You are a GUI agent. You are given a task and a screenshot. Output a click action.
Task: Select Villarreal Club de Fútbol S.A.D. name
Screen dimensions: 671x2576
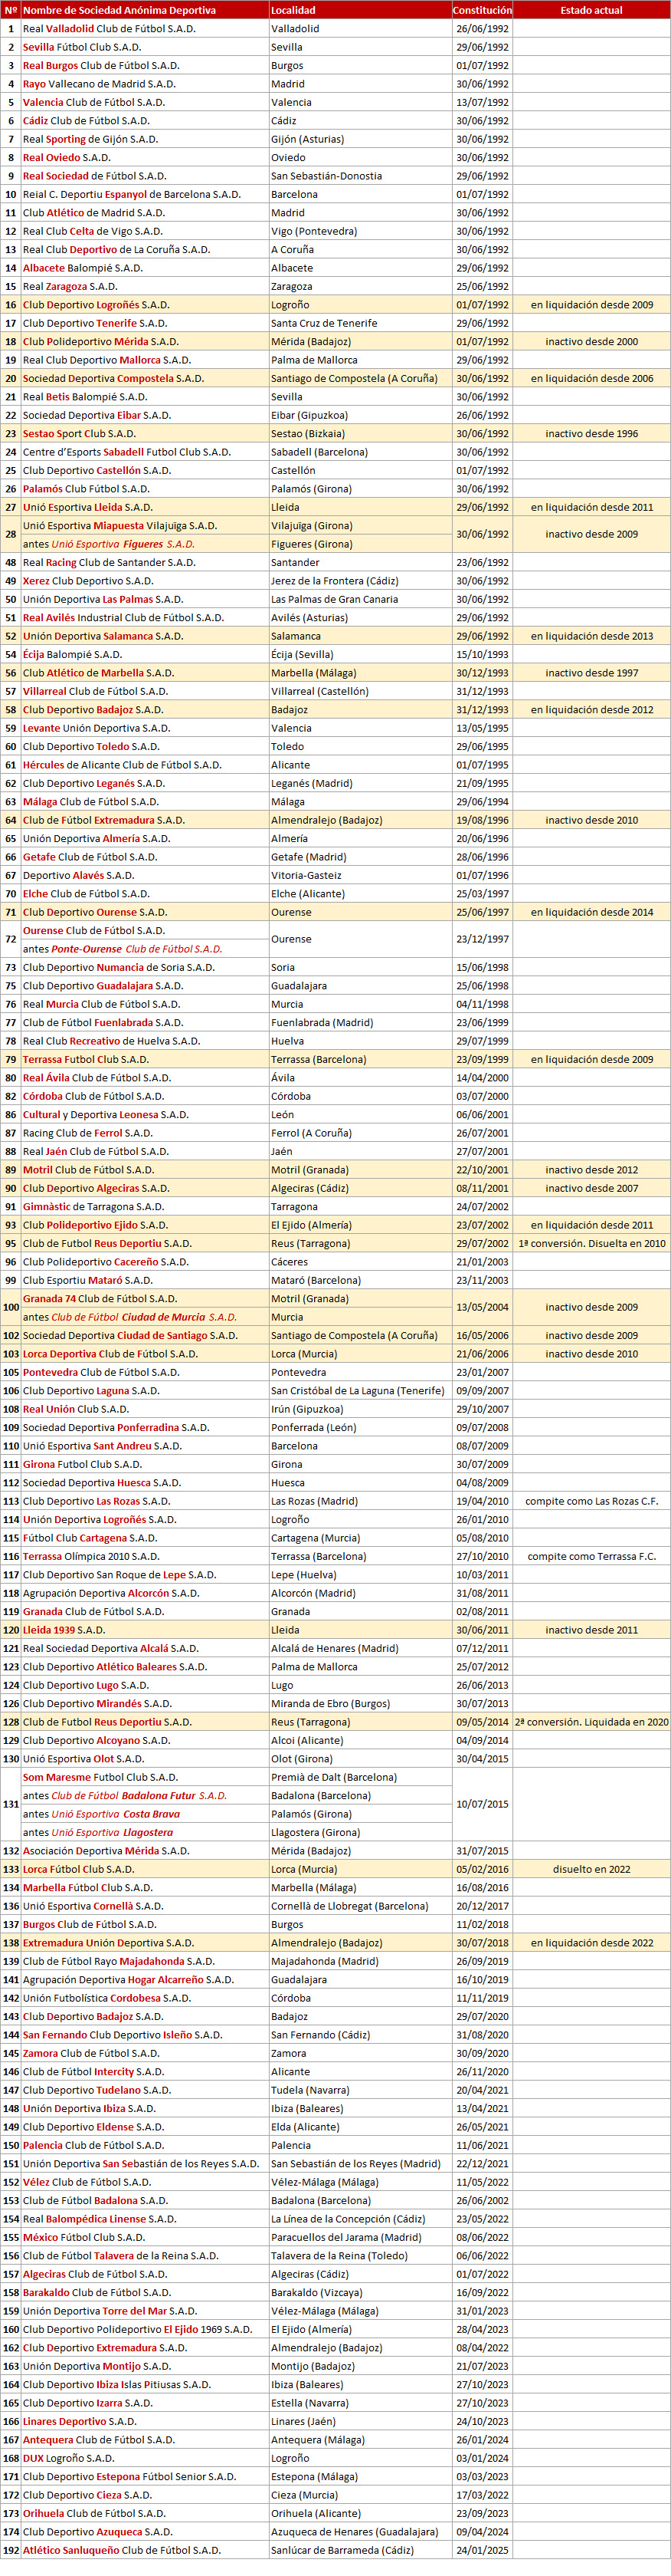[95, 691]
